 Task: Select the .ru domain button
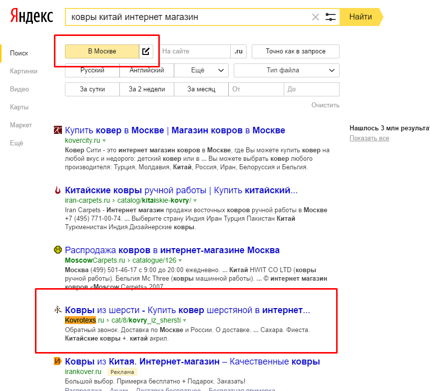tap(239, 51)
